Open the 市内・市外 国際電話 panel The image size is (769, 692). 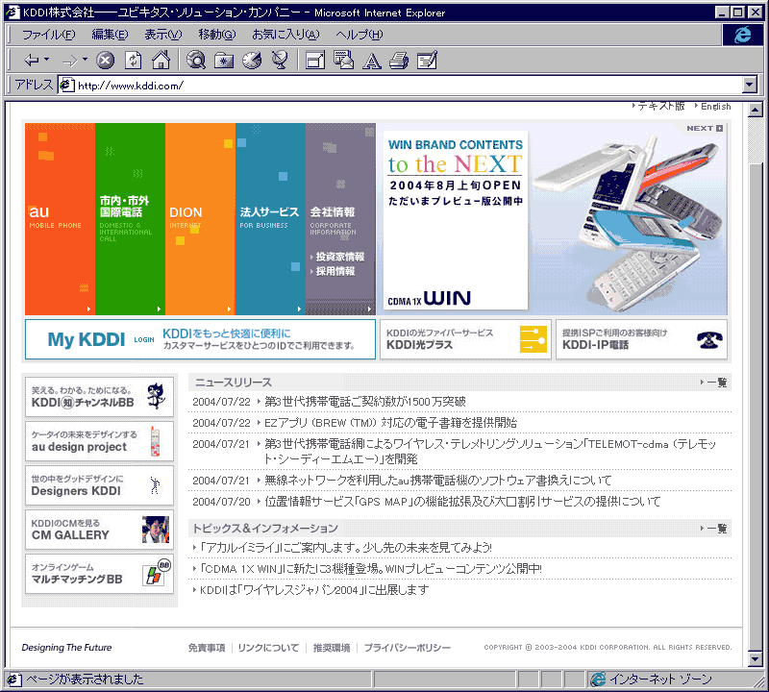point(130,219)
